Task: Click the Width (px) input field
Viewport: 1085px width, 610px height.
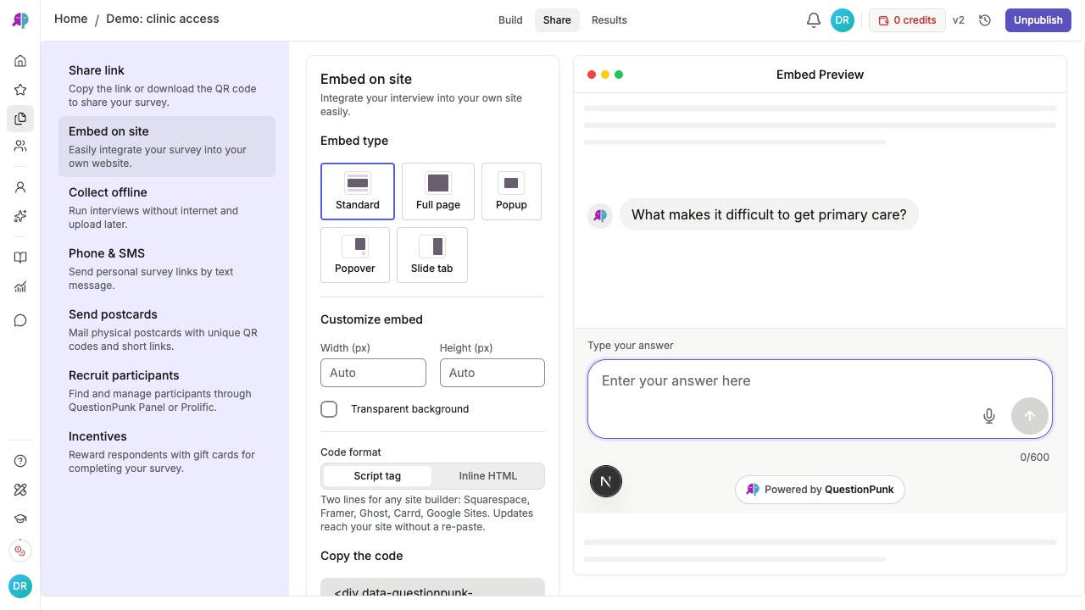Action: click(373, 373)
